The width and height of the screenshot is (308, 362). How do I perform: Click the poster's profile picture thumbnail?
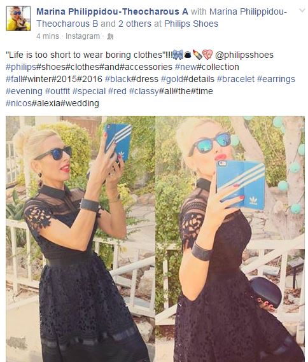(x=18, y=18)
